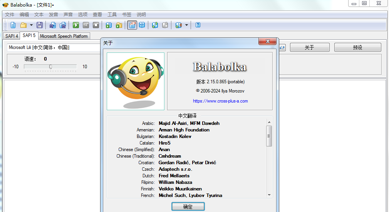Click the translator name 'Arman High Foundation'

[x=184, y=130]
